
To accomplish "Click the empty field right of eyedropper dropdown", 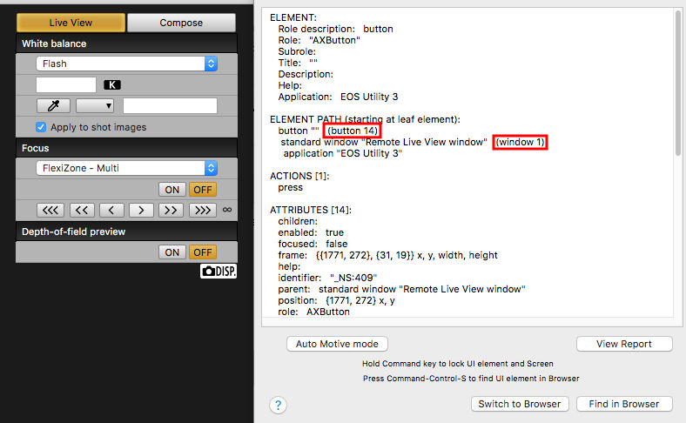I will [170, 105].
